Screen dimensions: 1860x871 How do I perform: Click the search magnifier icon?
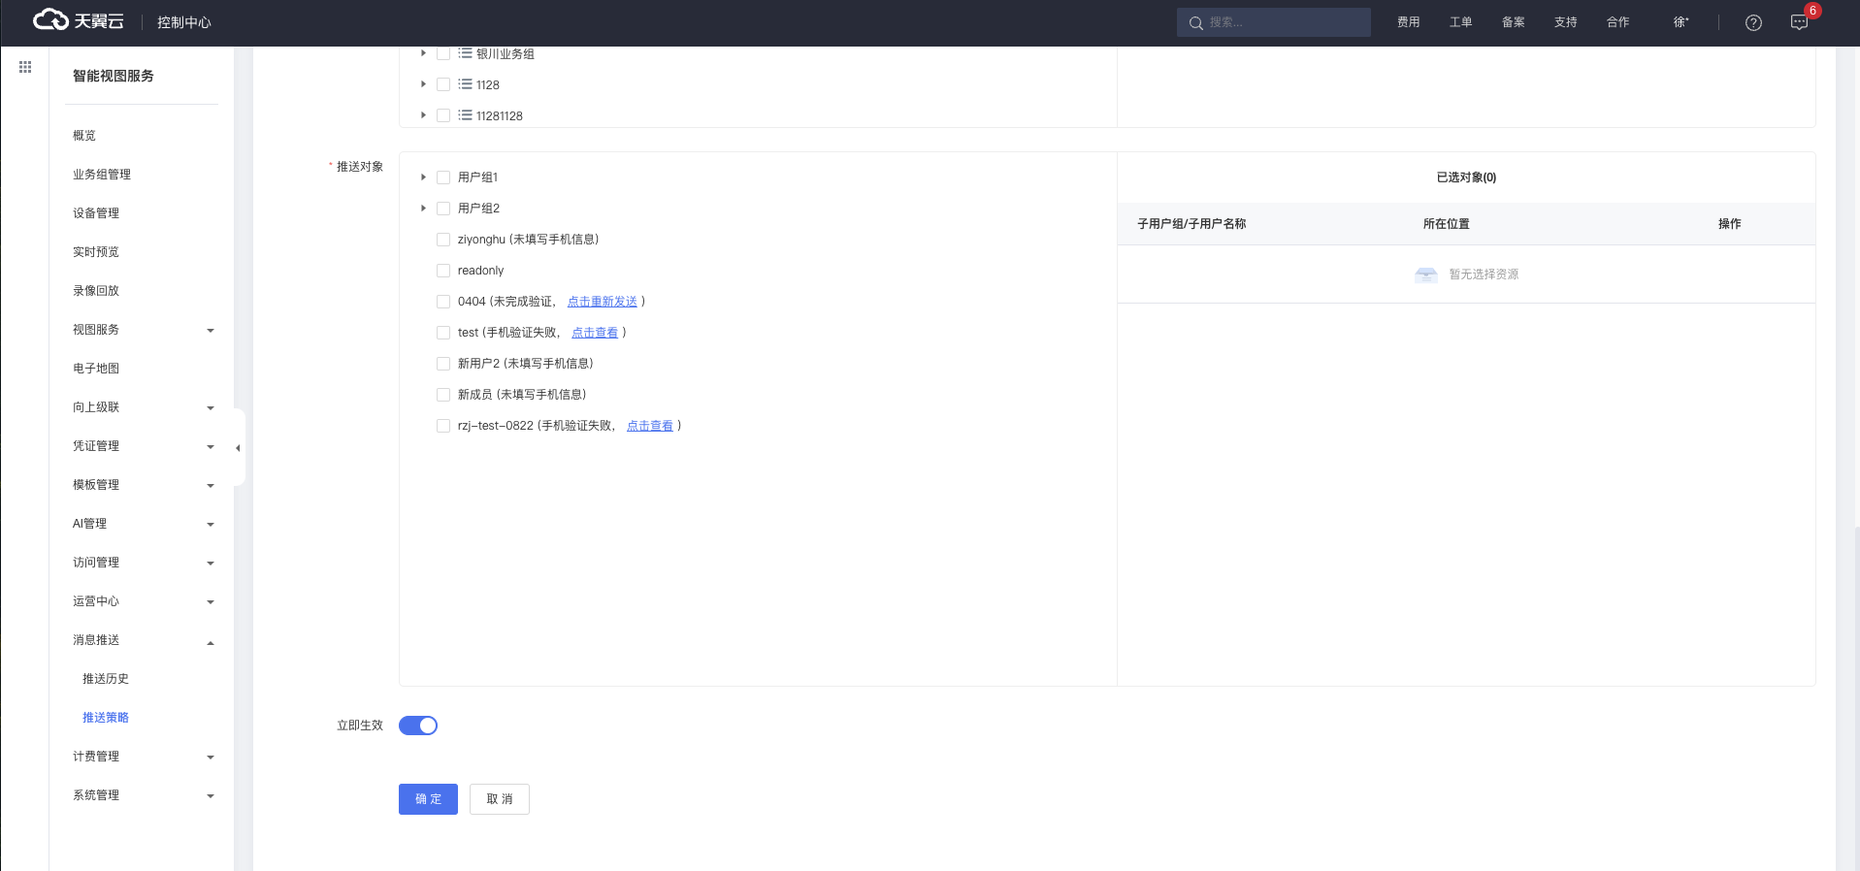click(x=1195, y=23)
